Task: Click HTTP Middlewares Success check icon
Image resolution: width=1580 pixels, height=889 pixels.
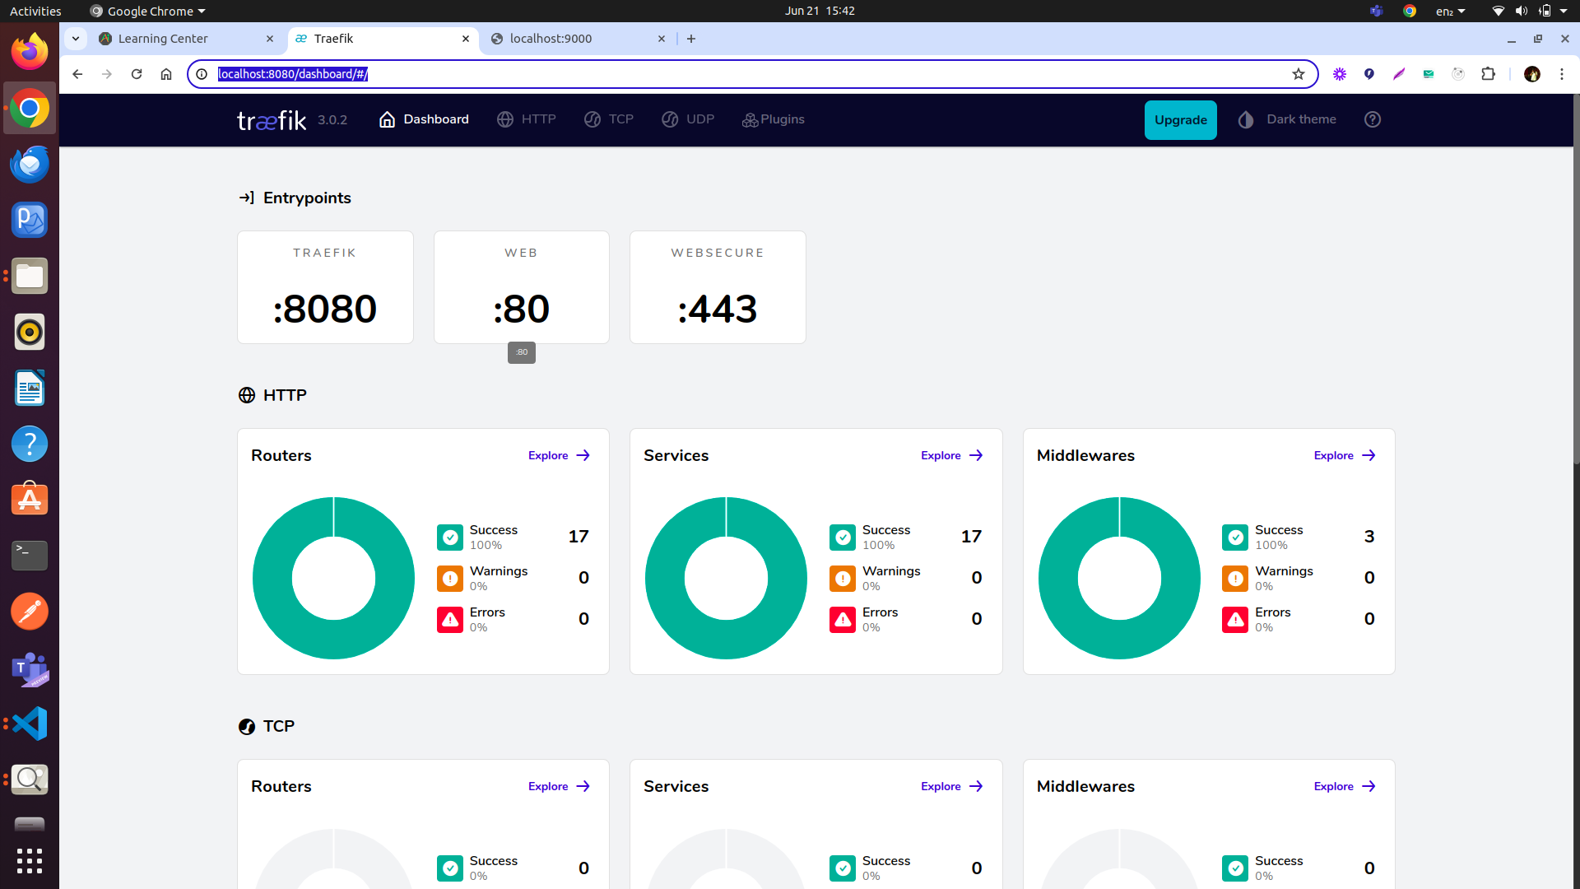Action: (x=1235, y=538)
